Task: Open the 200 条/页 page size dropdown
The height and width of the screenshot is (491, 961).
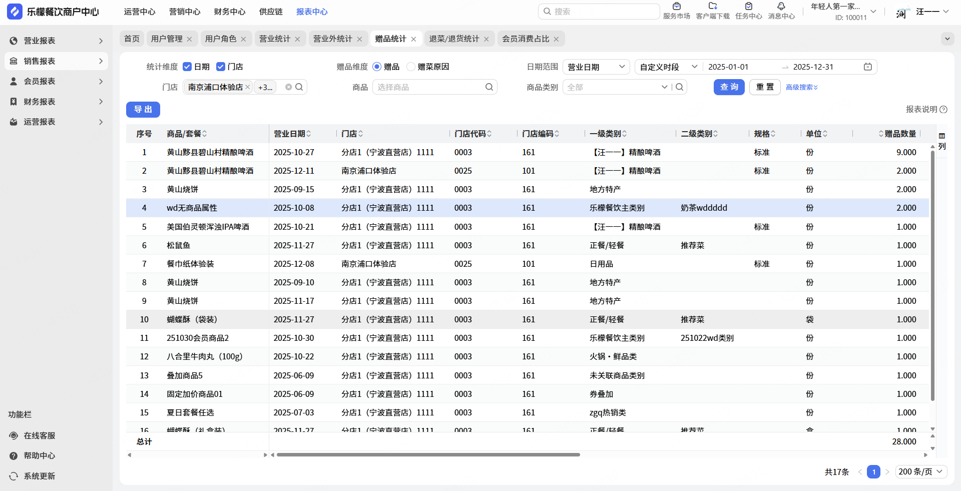Action: 920,471
